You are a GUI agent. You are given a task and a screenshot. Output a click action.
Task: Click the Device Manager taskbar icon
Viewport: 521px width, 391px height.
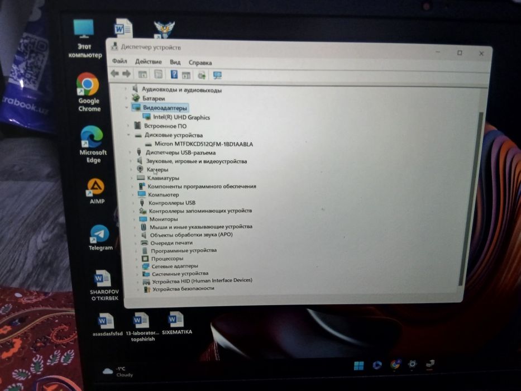coord(429,364)
